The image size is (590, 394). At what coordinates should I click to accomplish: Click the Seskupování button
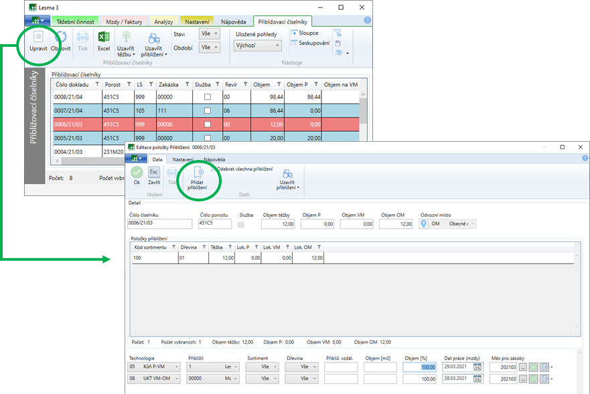click(x=310, y=43)
